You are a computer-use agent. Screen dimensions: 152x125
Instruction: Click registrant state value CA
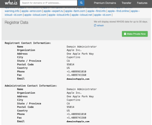pos(68,61)
